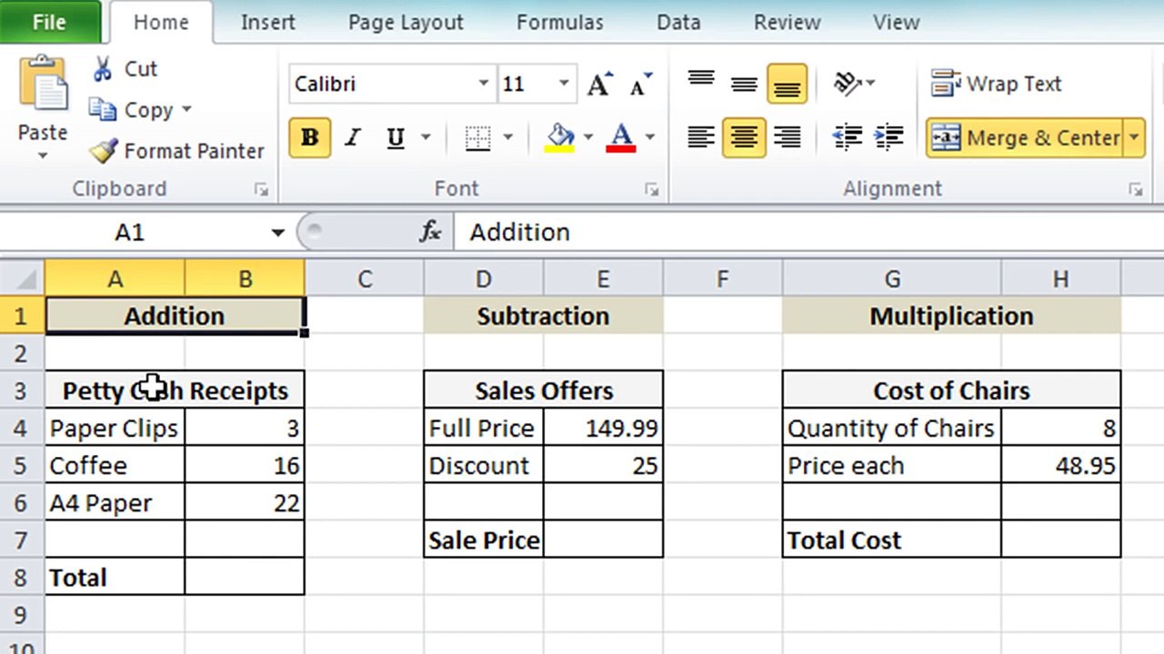Apply borders with the Borders icon

click(x=477, y=138)
